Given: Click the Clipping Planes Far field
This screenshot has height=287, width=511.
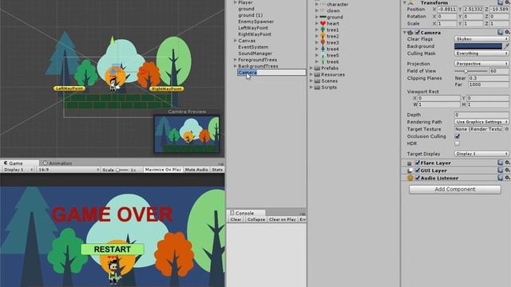Looking at the screenshot, I should 488,85.
